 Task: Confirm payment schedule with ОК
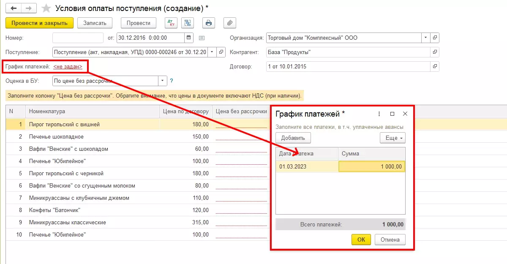click(x=361, y=240)
